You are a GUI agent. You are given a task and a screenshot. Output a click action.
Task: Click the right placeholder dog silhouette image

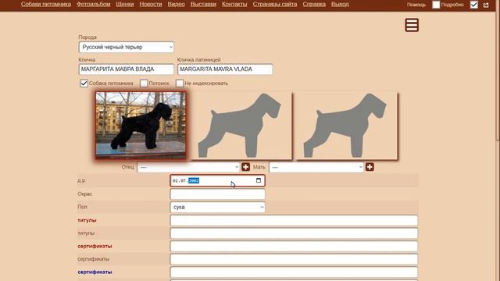(346, 126)
